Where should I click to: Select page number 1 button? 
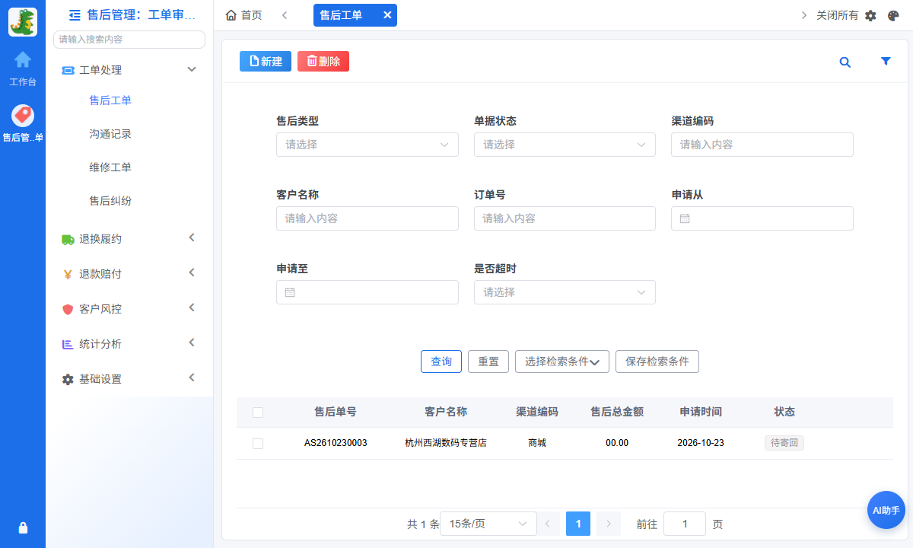pyautogui.click(x=578, y=524)
